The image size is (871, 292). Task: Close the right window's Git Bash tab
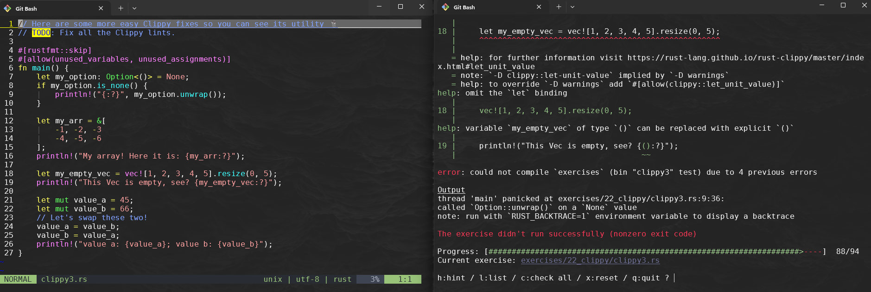point(539,7)
